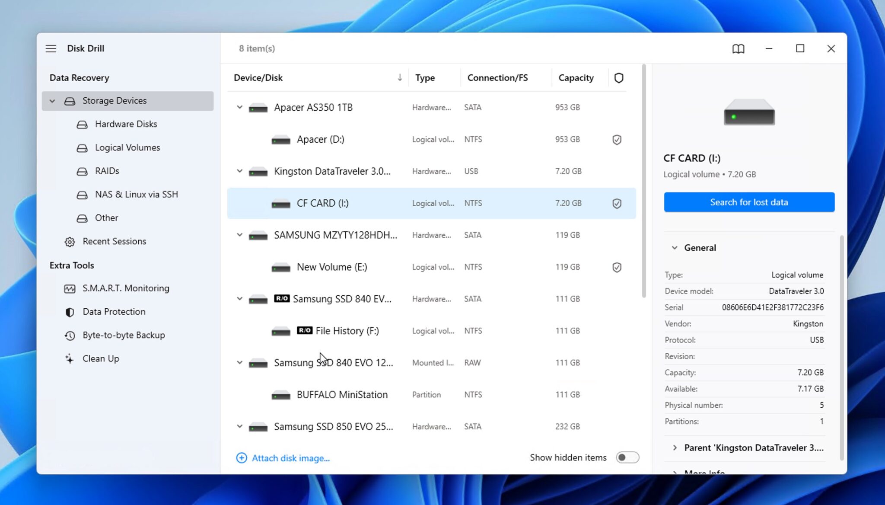
Task: Click the shield icon in the column header
Action: (619, 78)
